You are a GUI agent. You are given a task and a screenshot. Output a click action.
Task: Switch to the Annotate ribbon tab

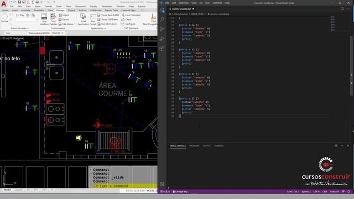point(25,11)
